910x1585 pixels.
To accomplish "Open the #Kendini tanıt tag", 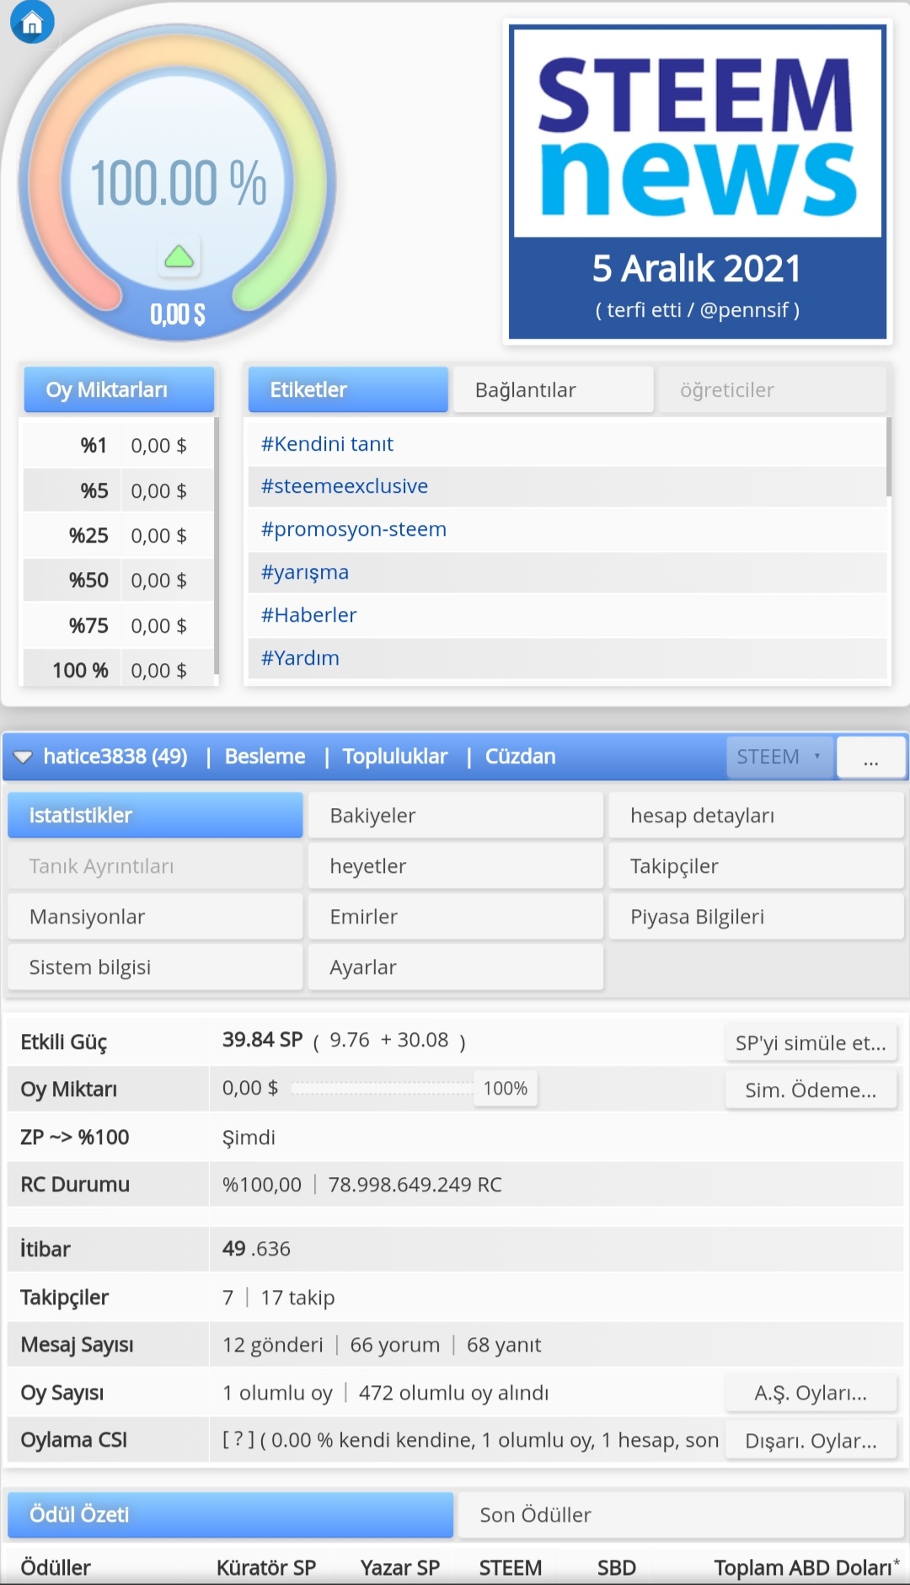I will coord(327,444).
